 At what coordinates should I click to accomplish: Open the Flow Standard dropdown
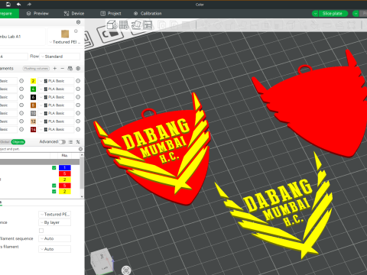tap(60, 57)
